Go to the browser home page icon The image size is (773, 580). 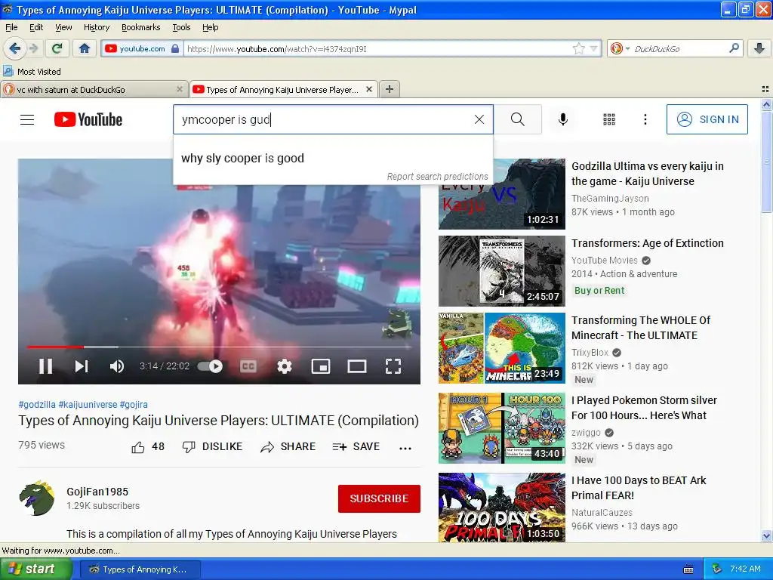pyautogui.click(x=85, y=48)
